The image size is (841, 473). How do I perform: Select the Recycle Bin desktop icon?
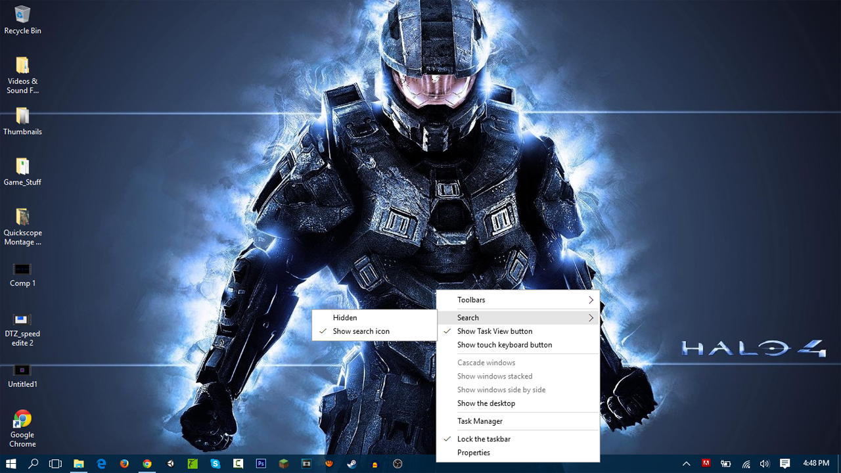22,20
